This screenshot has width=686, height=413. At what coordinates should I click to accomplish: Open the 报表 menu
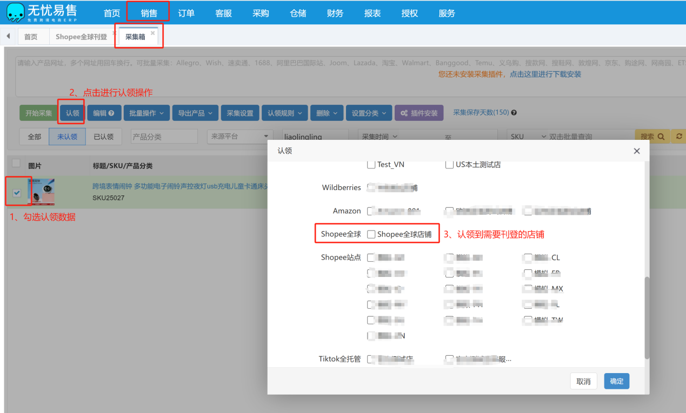click(x=372, y=13)
